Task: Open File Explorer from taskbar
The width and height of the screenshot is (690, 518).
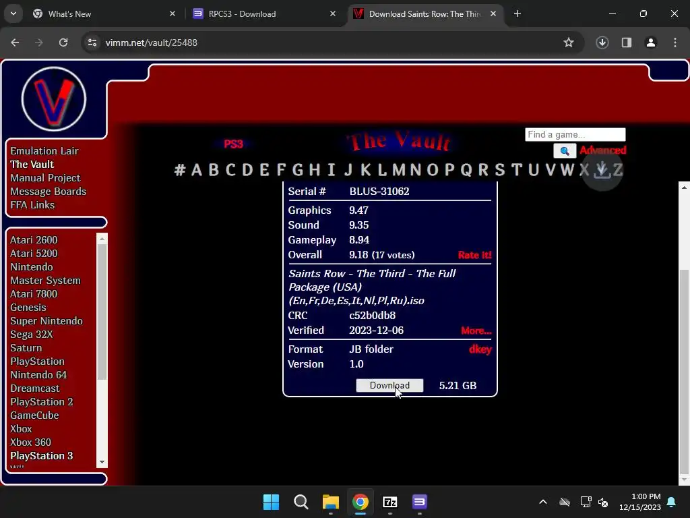Action: 330,502
